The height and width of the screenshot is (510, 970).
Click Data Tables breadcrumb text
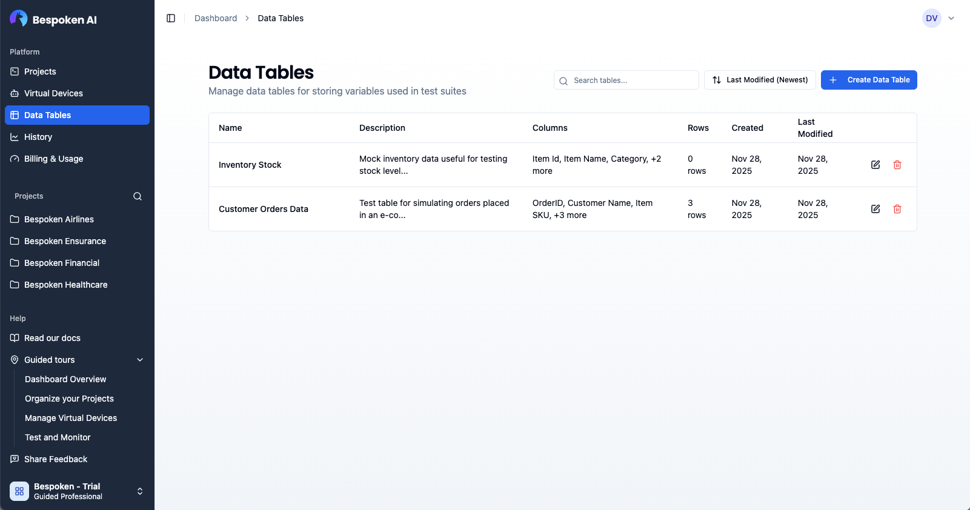(x=281, y=18)
